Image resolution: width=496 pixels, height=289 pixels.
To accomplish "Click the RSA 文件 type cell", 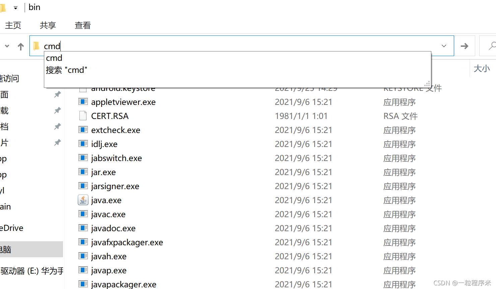I will 400,116.
